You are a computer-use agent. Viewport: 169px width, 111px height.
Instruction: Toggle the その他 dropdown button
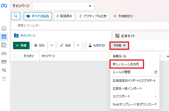pos(119,46)
